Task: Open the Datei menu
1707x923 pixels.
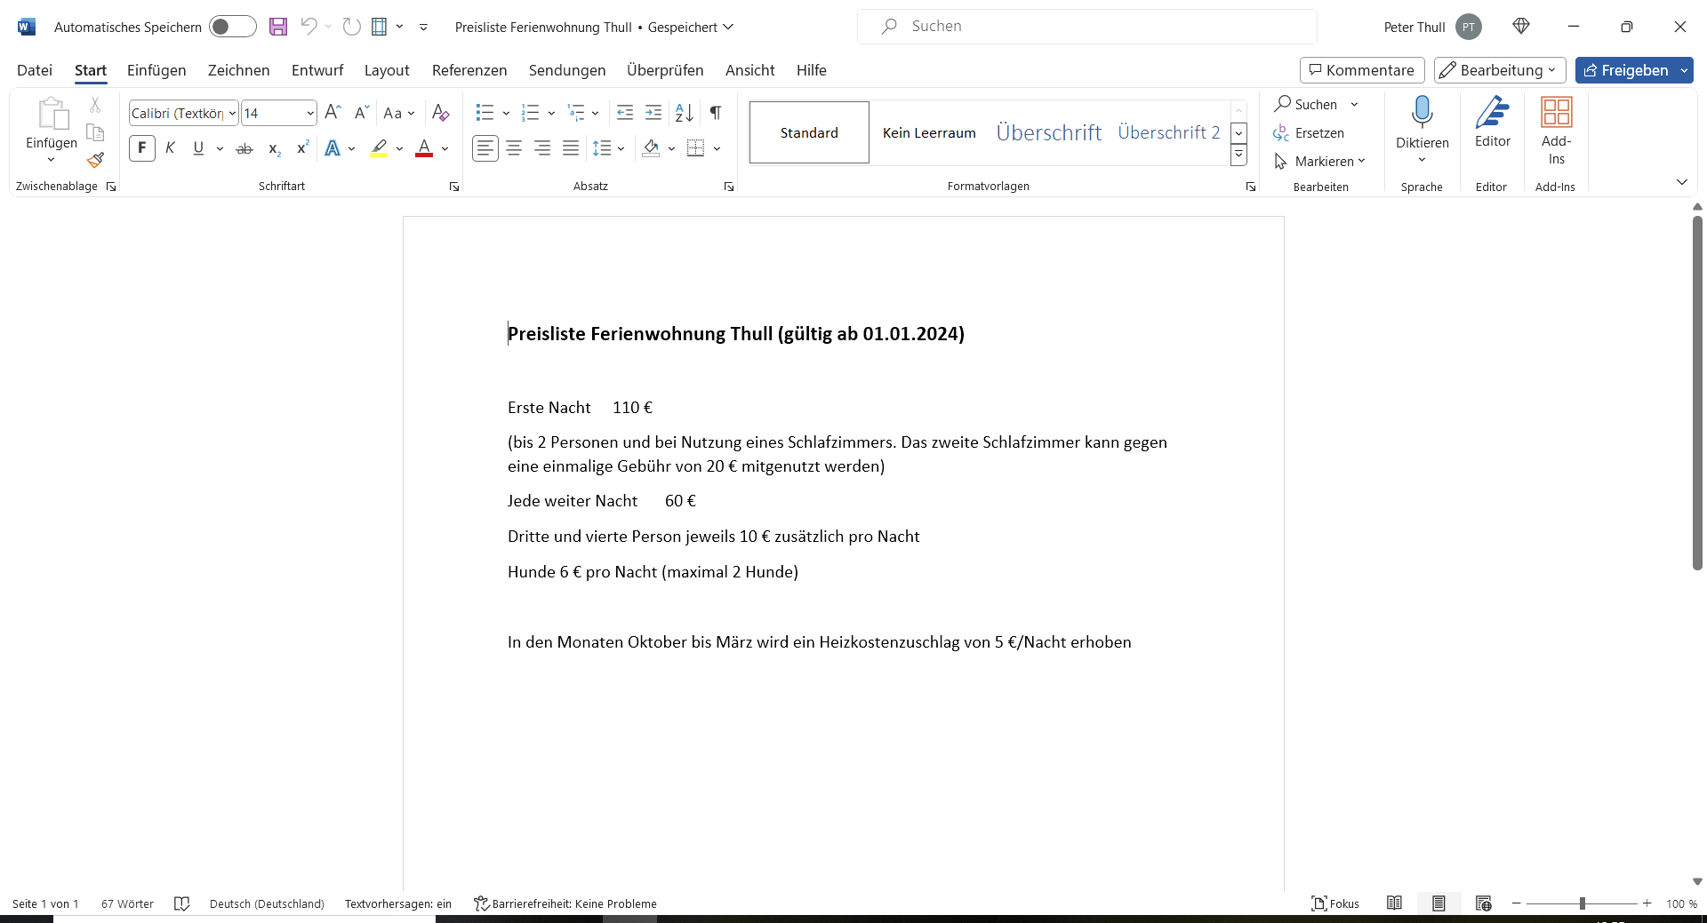Action: pyautogui.click(x=35, y=70)
